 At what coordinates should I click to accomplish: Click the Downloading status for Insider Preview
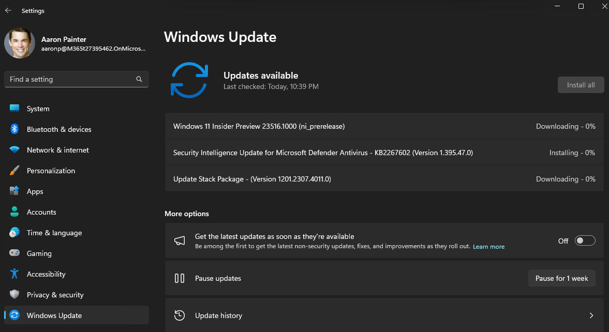(x=566, y=126)
